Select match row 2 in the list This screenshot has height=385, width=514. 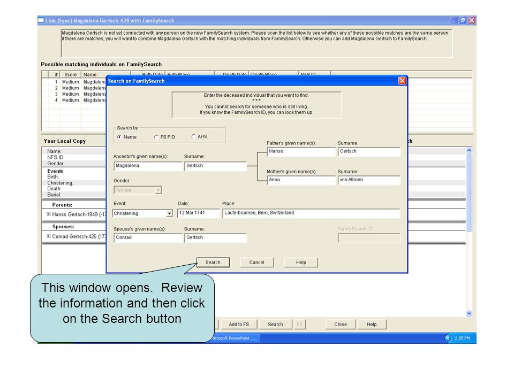pyautogui.click(x=74, y=88)
